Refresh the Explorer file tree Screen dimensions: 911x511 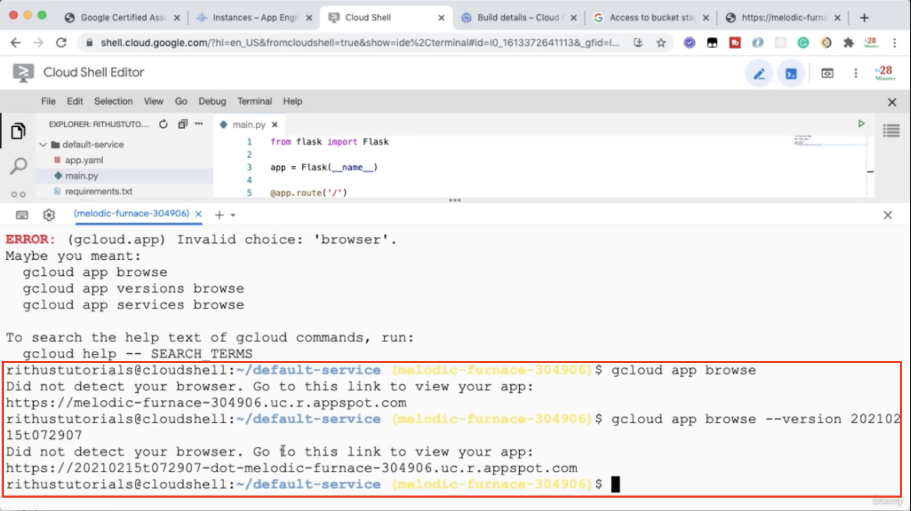click(163, 124)
